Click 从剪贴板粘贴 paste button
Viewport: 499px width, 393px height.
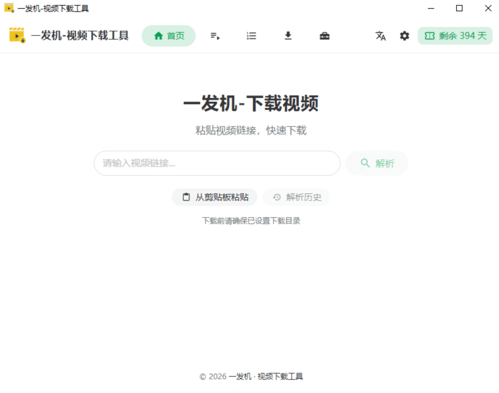click(x=215, y=197)
